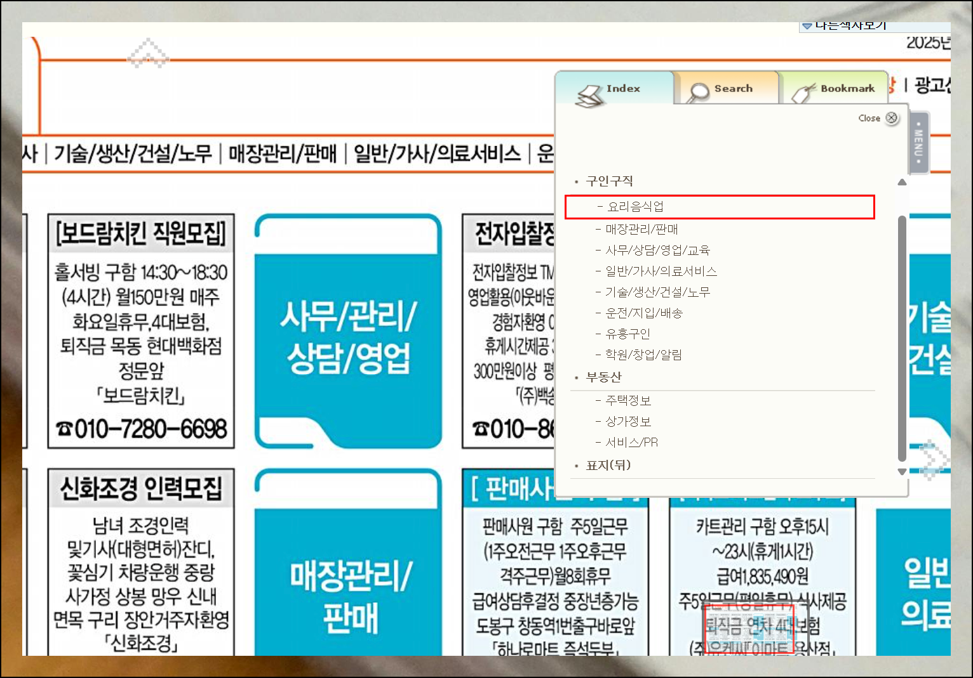Close the index panel with the X icon
Viewport: 973px width, 678px height.
pyautogui.click(x=892, y=118)
